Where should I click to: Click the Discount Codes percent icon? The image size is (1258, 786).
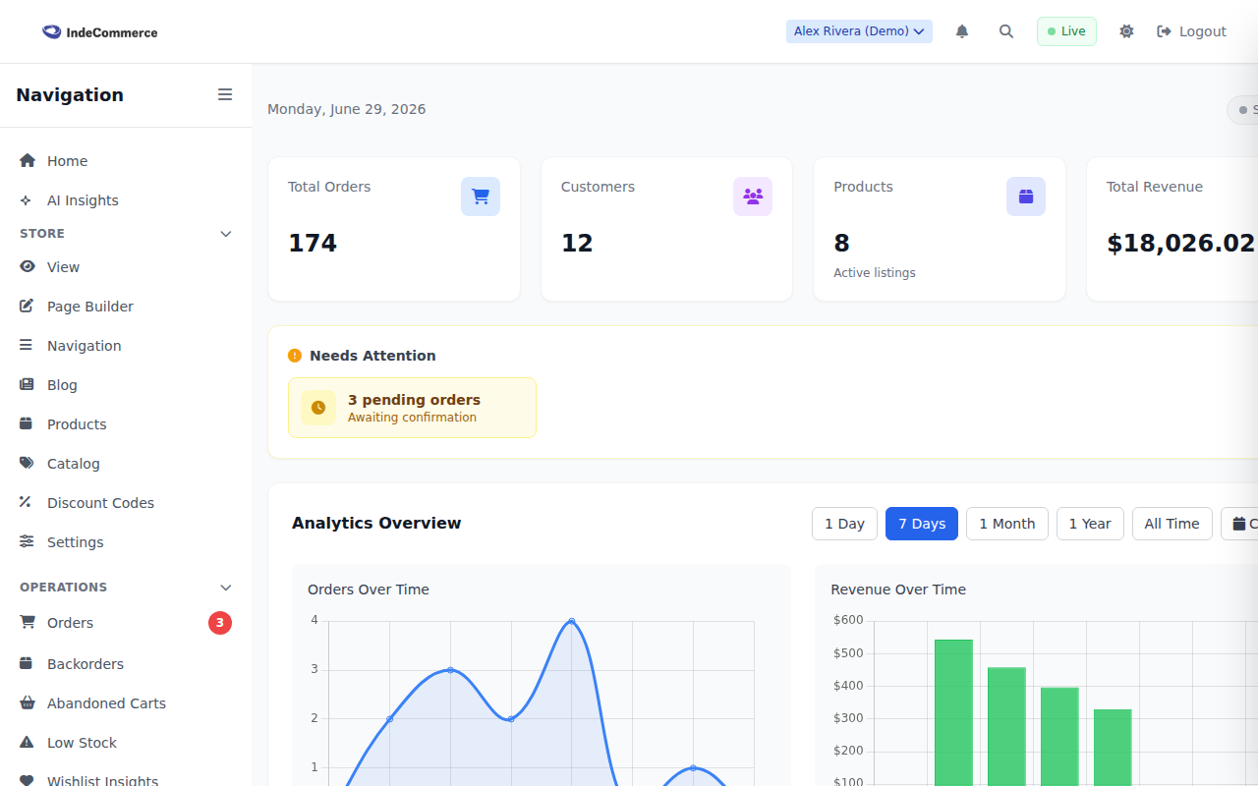26,502
